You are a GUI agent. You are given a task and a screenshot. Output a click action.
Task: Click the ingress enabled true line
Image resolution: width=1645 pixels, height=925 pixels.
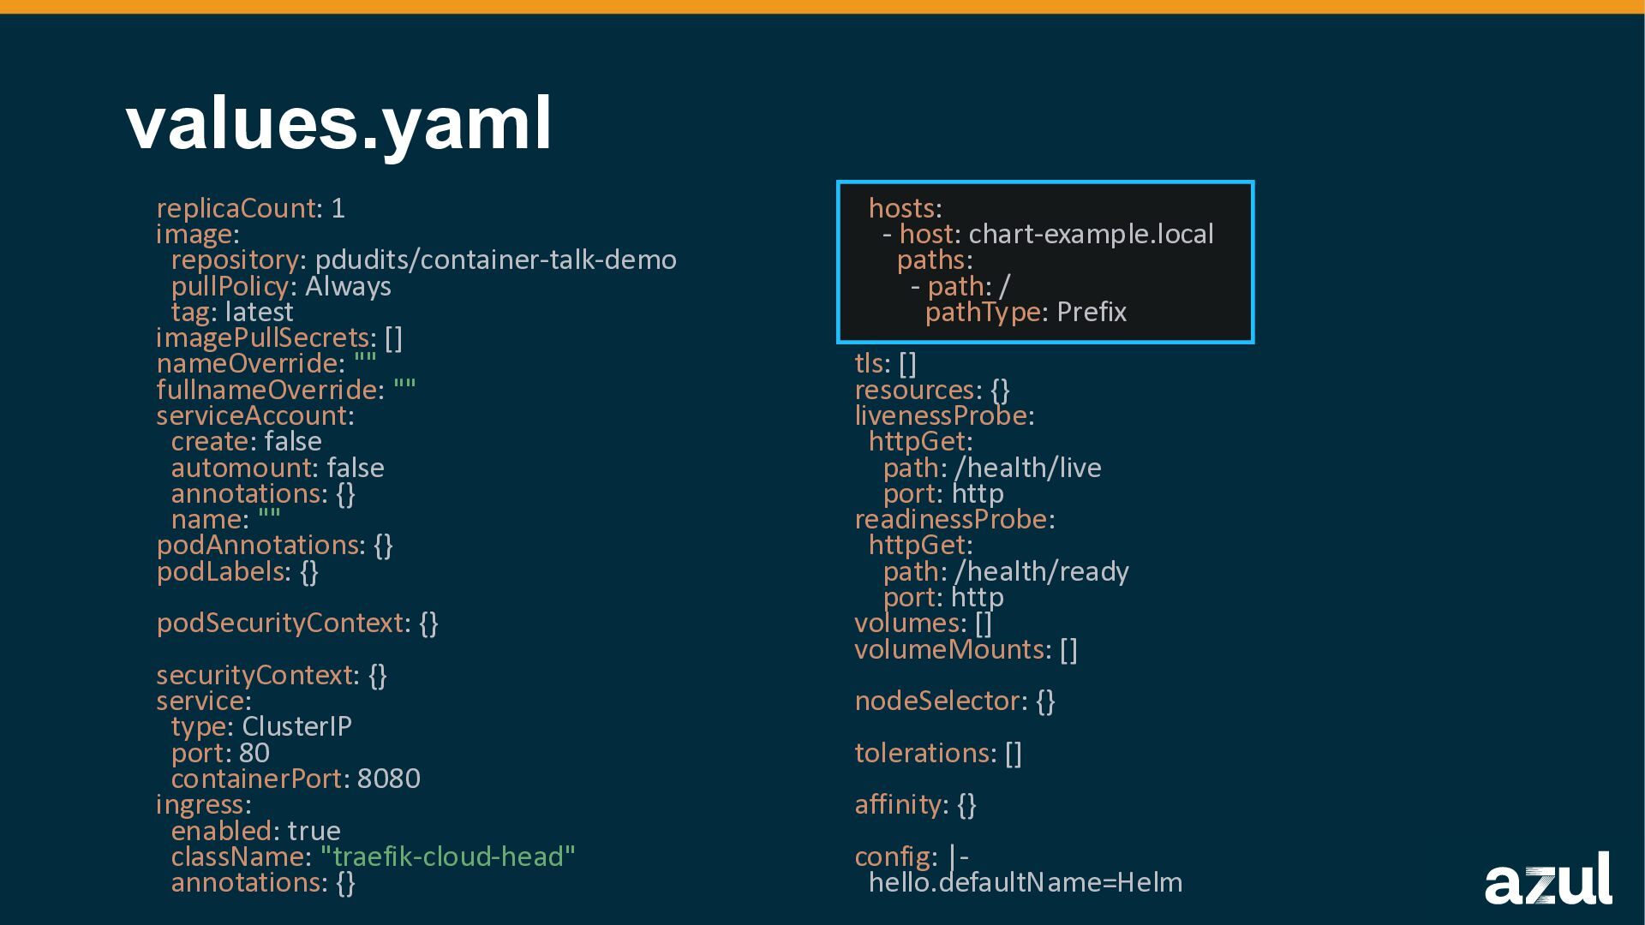255,831
